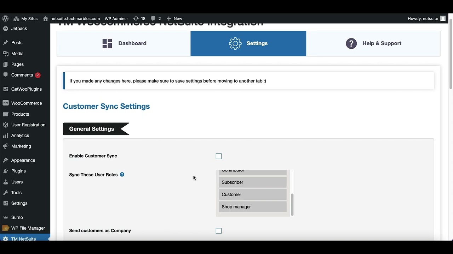Click the Posts pin icon
The width and height of the screenshot is (453, 254).
pyautogui.click(x=5, y=43)
